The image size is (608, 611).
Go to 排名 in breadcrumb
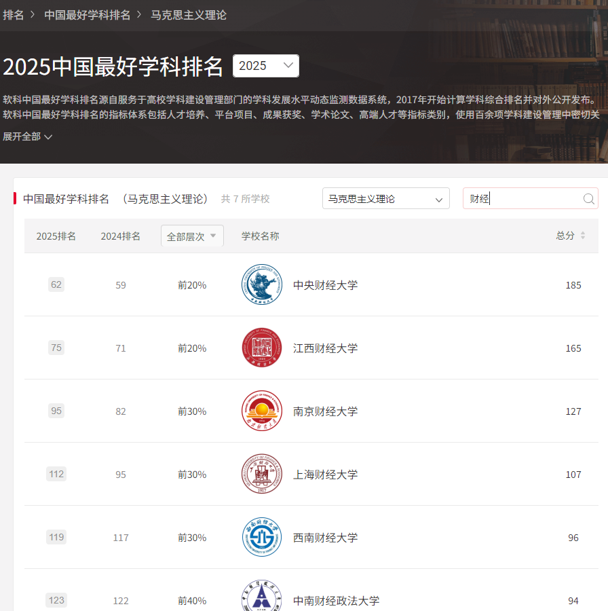pyautogui.click(x=14, y=15)
